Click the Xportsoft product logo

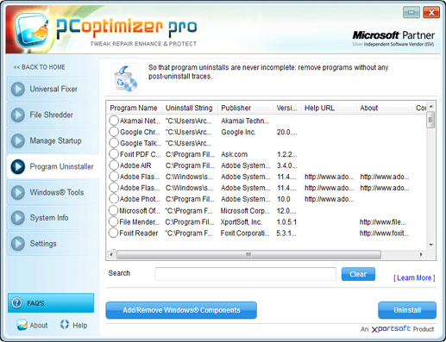coord(391,329)
